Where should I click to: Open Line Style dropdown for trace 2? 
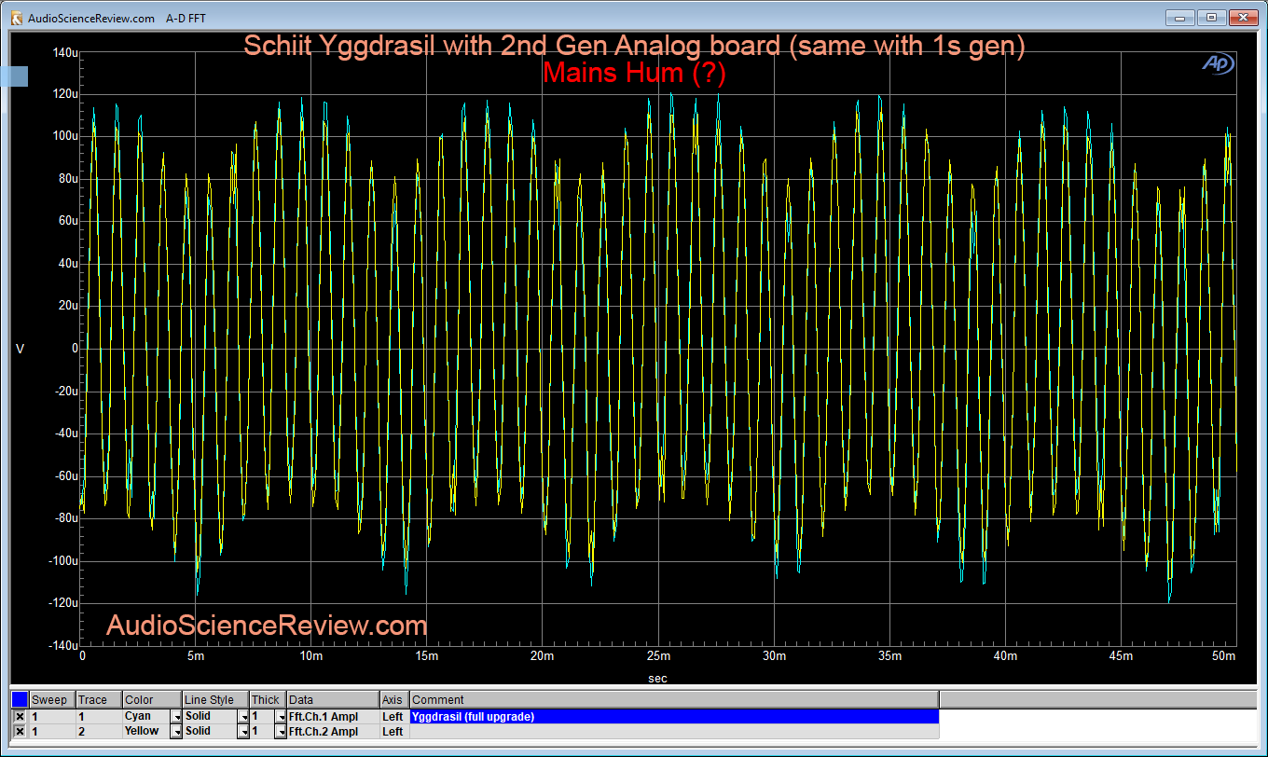[242, 732]
